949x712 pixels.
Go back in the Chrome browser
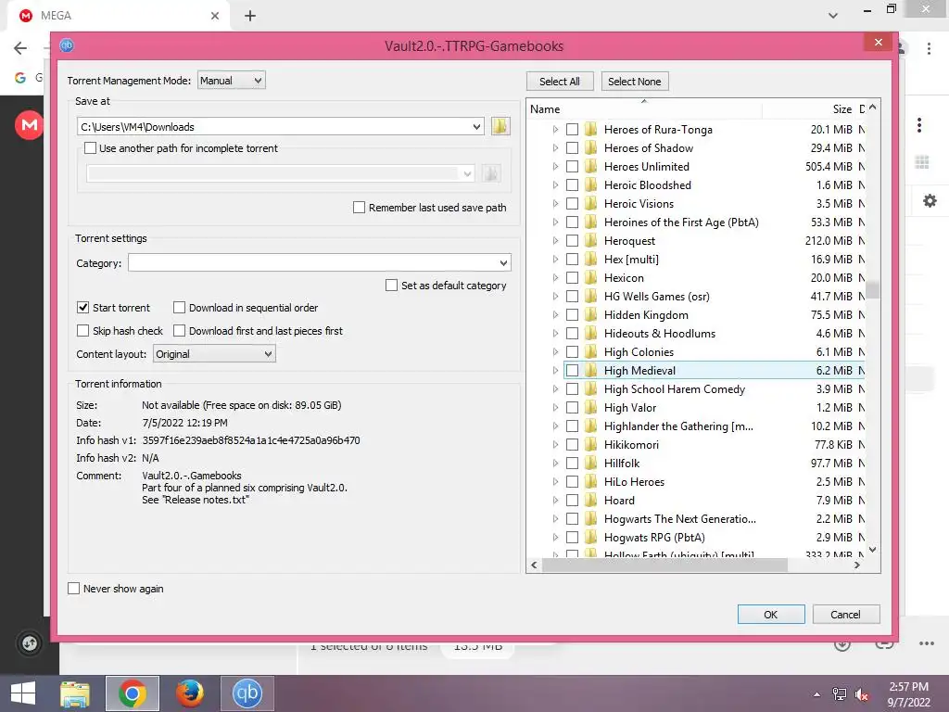click(x=20, y=48)
